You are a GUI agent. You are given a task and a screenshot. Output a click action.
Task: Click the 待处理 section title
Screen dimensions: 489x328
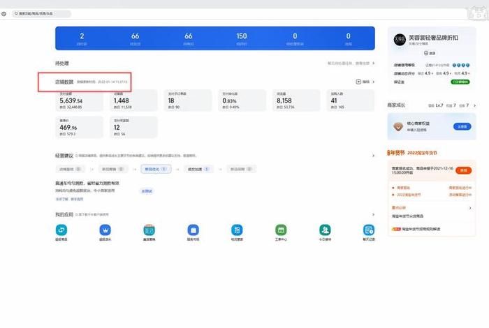click(x=62, y=64)
